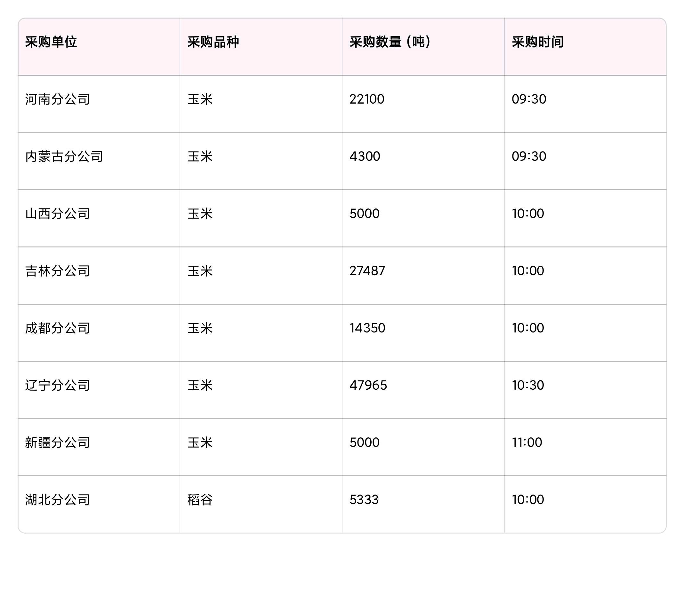Viewport: 684px width, 593px height.
Task: Click the 采购单位 column header
Action: coord(51,42)
